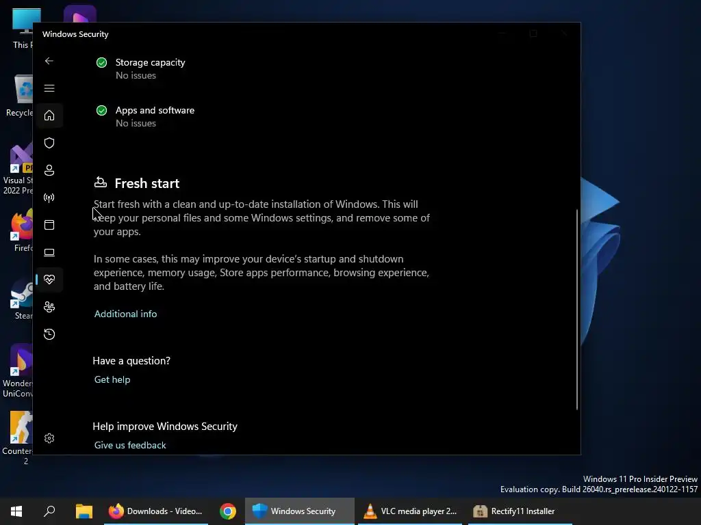Open Virus & threat protection shield icon
The image size is (701, 525).
(49, 143)
